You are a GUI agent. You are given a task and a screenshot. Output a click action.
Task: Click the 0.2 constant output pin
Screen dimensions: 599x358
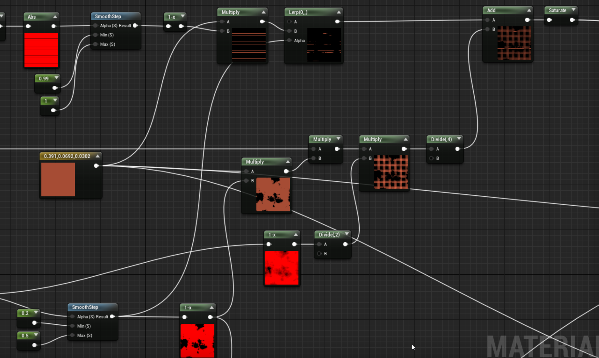pyautogui.click(x=35, y=323)
